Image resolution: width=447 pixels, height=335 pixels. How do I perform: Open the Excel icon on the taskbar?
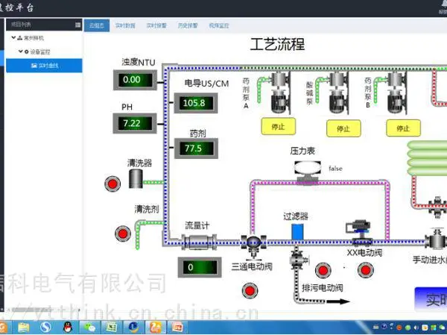tap(112, 328)
